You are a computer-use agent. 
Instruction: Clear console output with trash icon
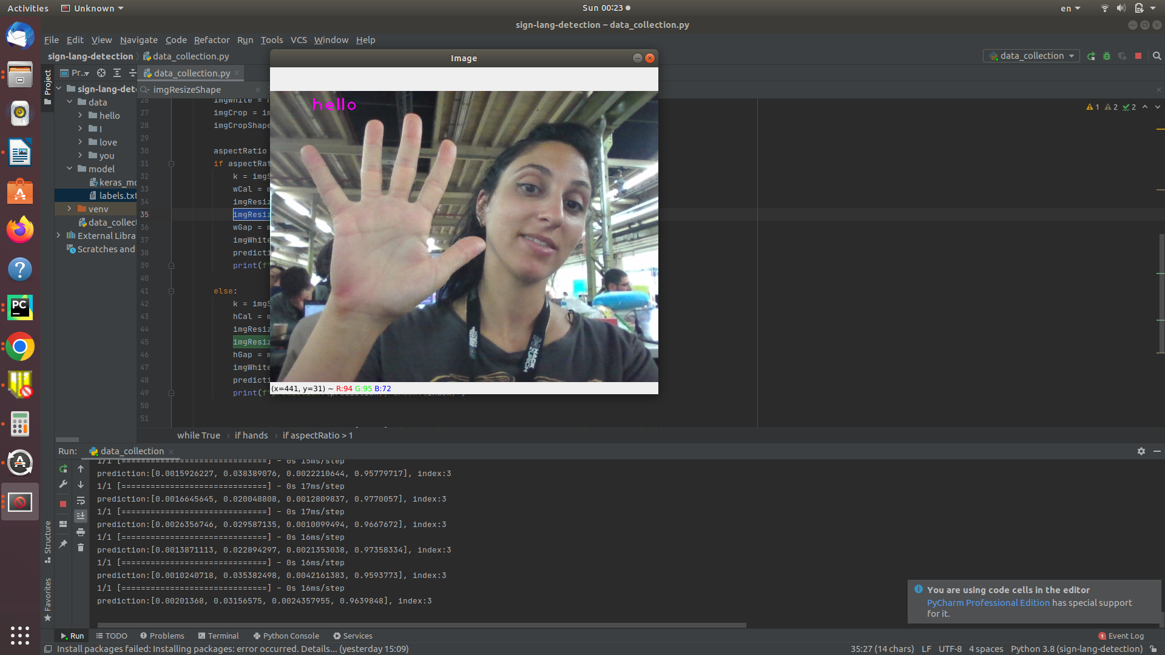pos(81,548)
